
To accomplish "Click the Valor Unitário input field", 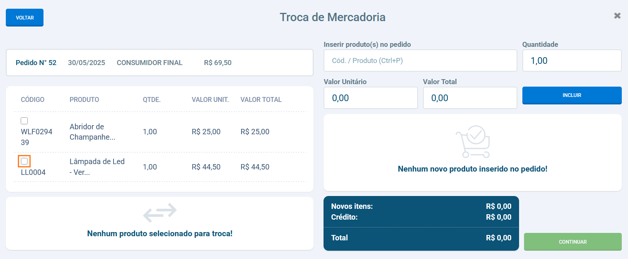I will pyautogui.click(x=370, y=98).
